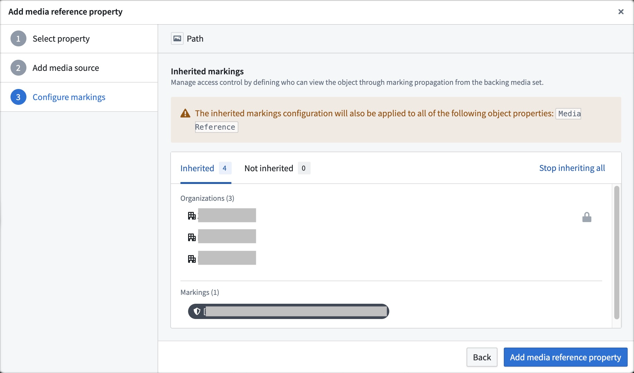Click the media image icon beside Path
Screen dimensions: 634x373
[x=177, y=39]
